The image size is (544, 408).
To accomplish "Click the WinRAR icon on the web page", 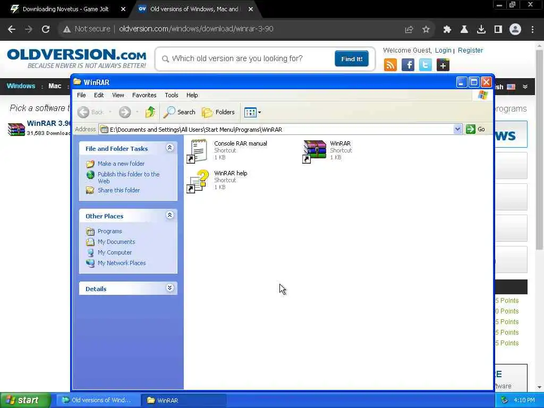I will (16, 129).
